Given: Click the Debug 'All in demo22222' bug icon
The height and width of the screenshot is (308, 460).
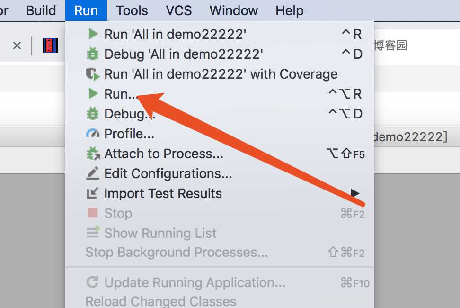Looking at the screenshot, I should 93,54.
